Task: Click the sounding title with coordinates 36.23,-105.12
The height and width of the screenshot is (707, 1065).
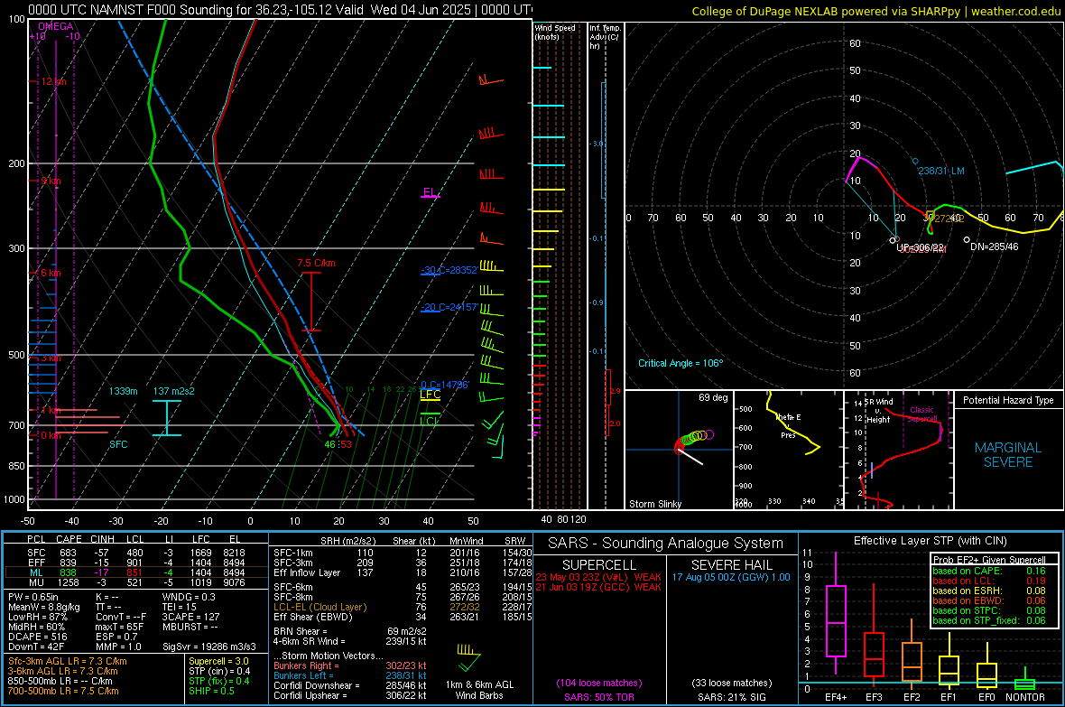Action: [x=280, y=10]
